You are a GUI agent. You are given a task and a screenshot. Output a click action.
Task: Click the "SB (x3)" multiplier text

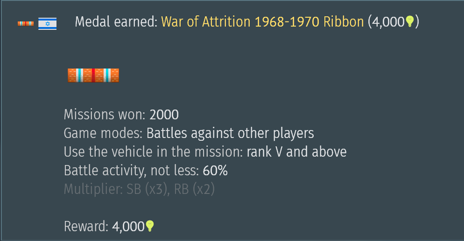[148, 189]
